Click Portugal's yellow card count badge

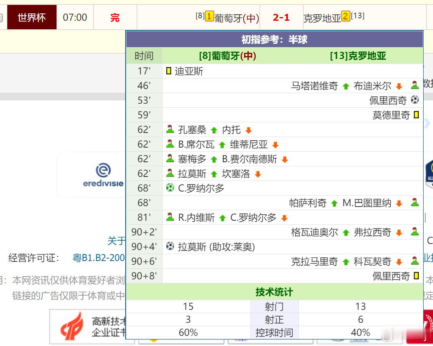(x=209, y=16)
